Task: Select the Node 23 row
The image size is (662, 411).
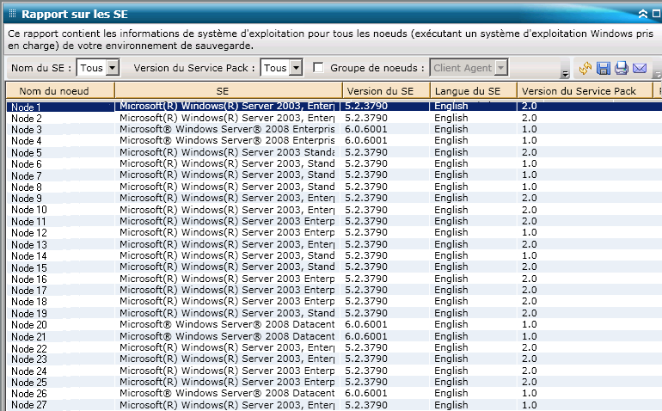Action: click(x=334, y=359)
